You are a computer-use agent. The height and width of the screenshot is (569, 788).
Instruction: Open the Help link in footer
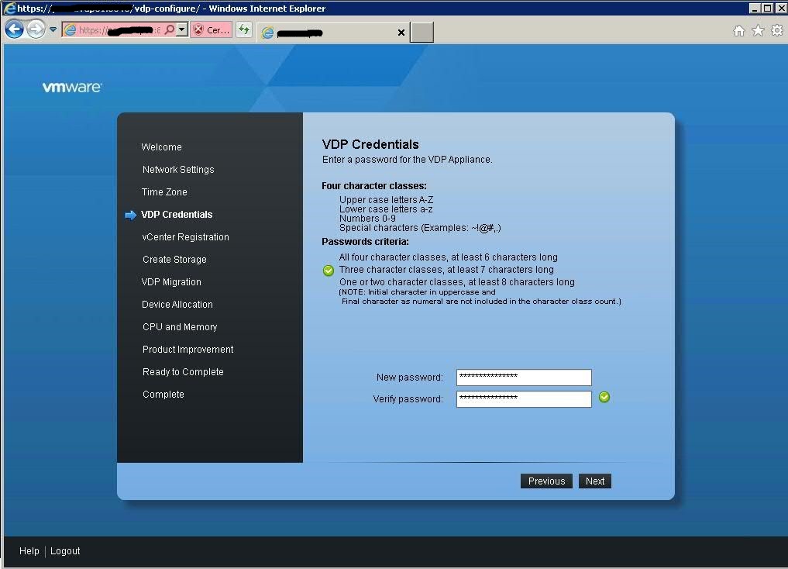[29, 551]
